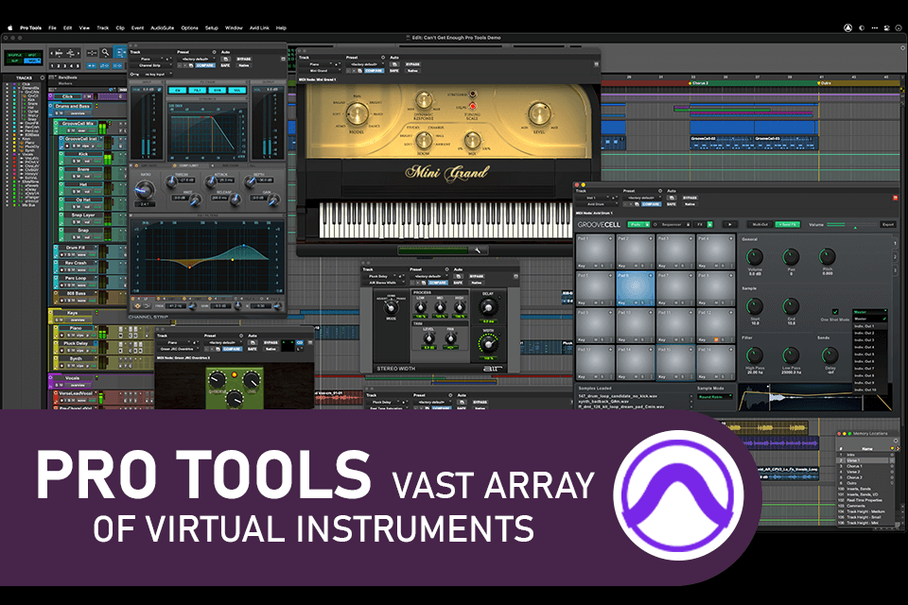This screenshot has height=605, width=908.
Task: Open GrooveCell Sample Mode Round Robin dropdown
Action: 714,397
